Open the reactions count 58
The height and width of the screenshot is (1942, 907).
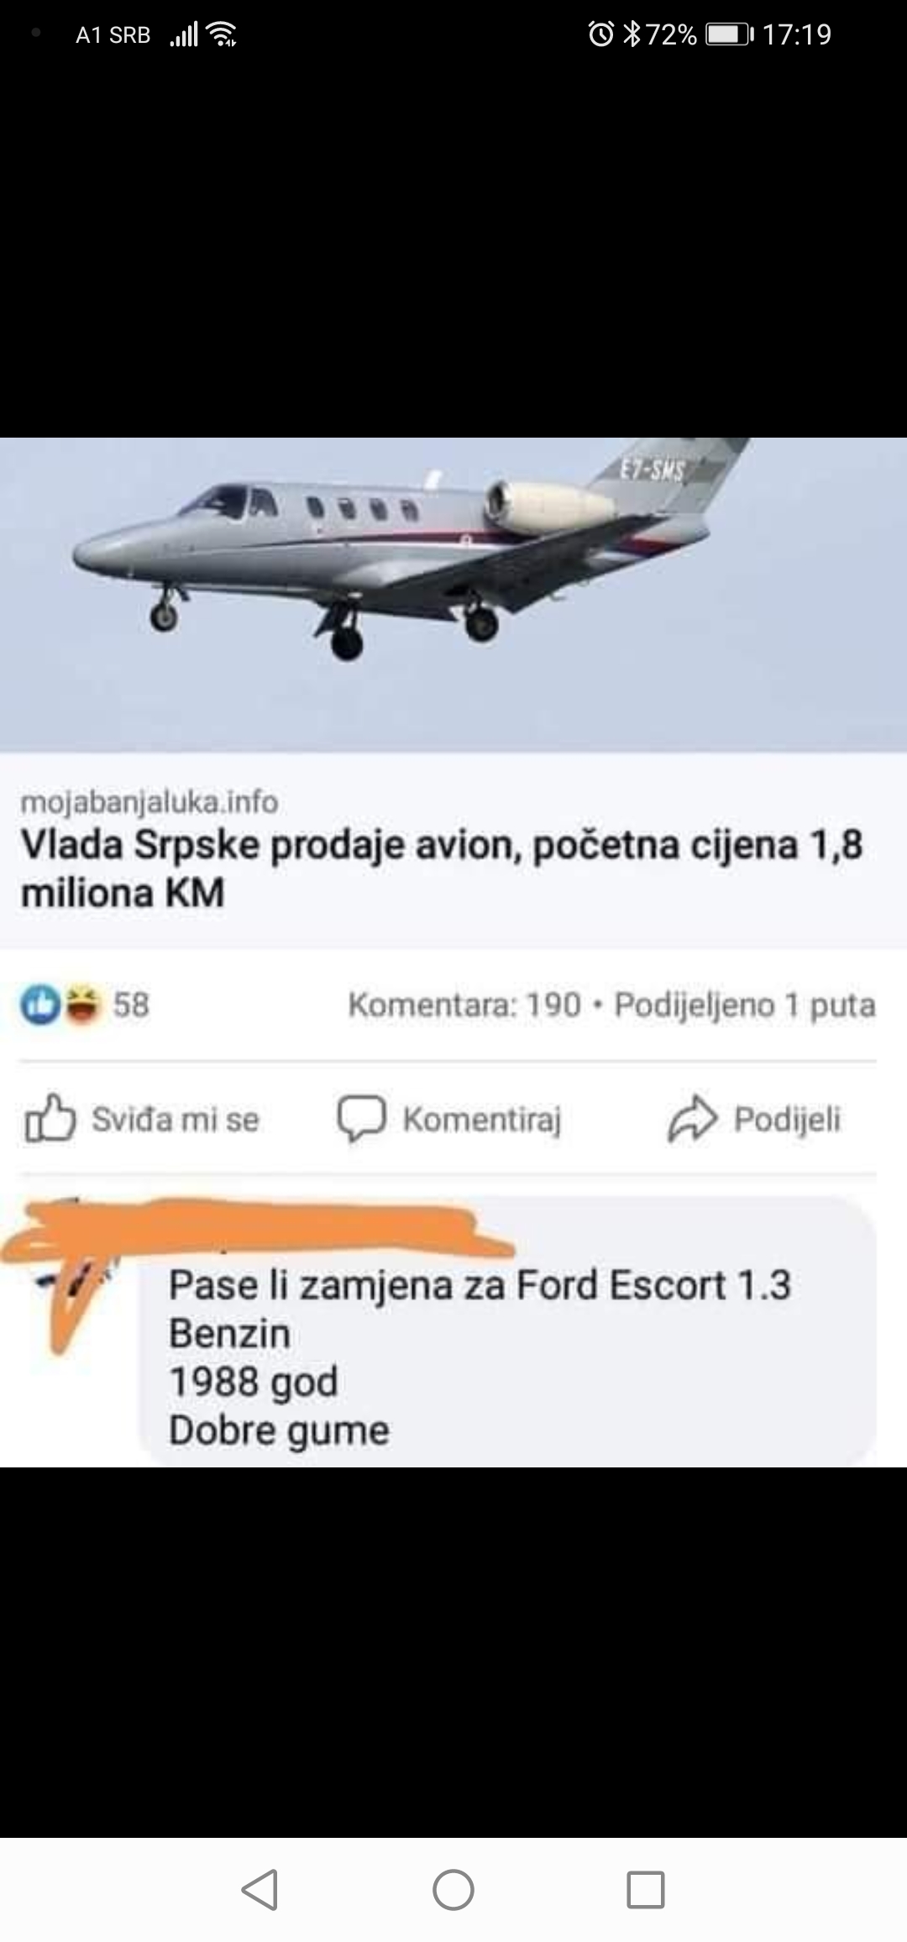point(131,1005)
